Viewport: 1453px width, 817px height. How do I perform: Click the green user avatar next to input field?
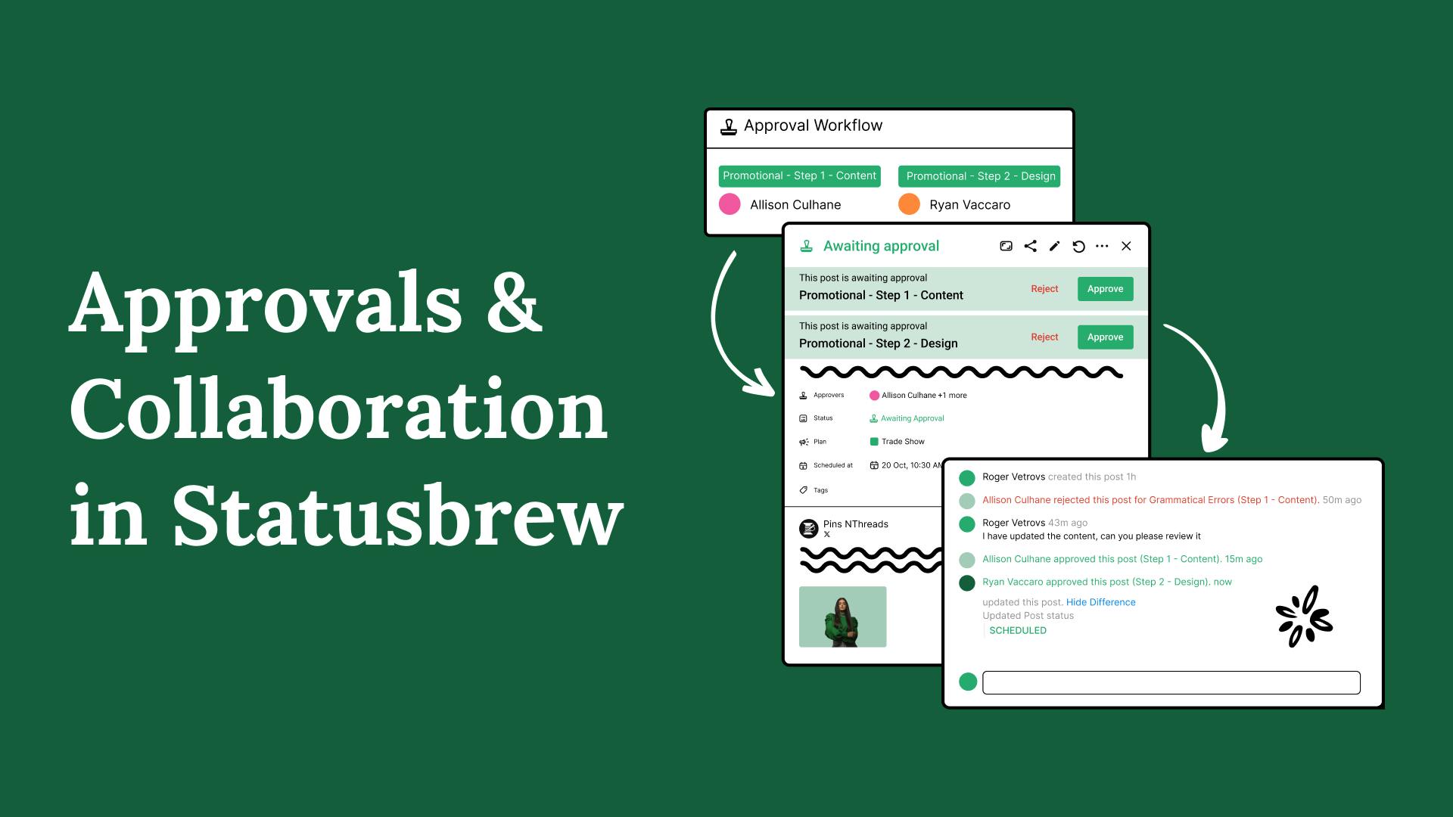click(x=967, y=682)
